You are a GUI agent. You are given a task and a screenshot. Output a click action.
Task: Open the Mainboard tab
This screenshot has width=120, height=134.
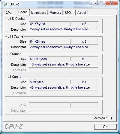pos(39,13)
